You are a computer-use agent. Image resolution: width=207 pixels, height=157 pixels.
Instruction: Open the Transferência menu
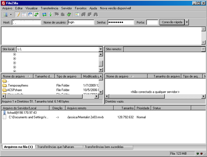pos(49,8)
